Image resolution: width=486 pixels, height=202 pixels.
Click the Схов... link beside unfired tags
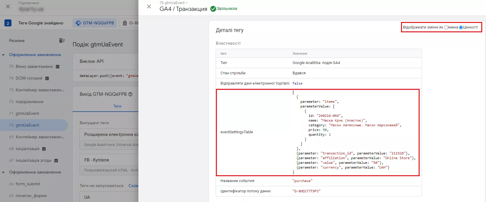coord(133,186)
